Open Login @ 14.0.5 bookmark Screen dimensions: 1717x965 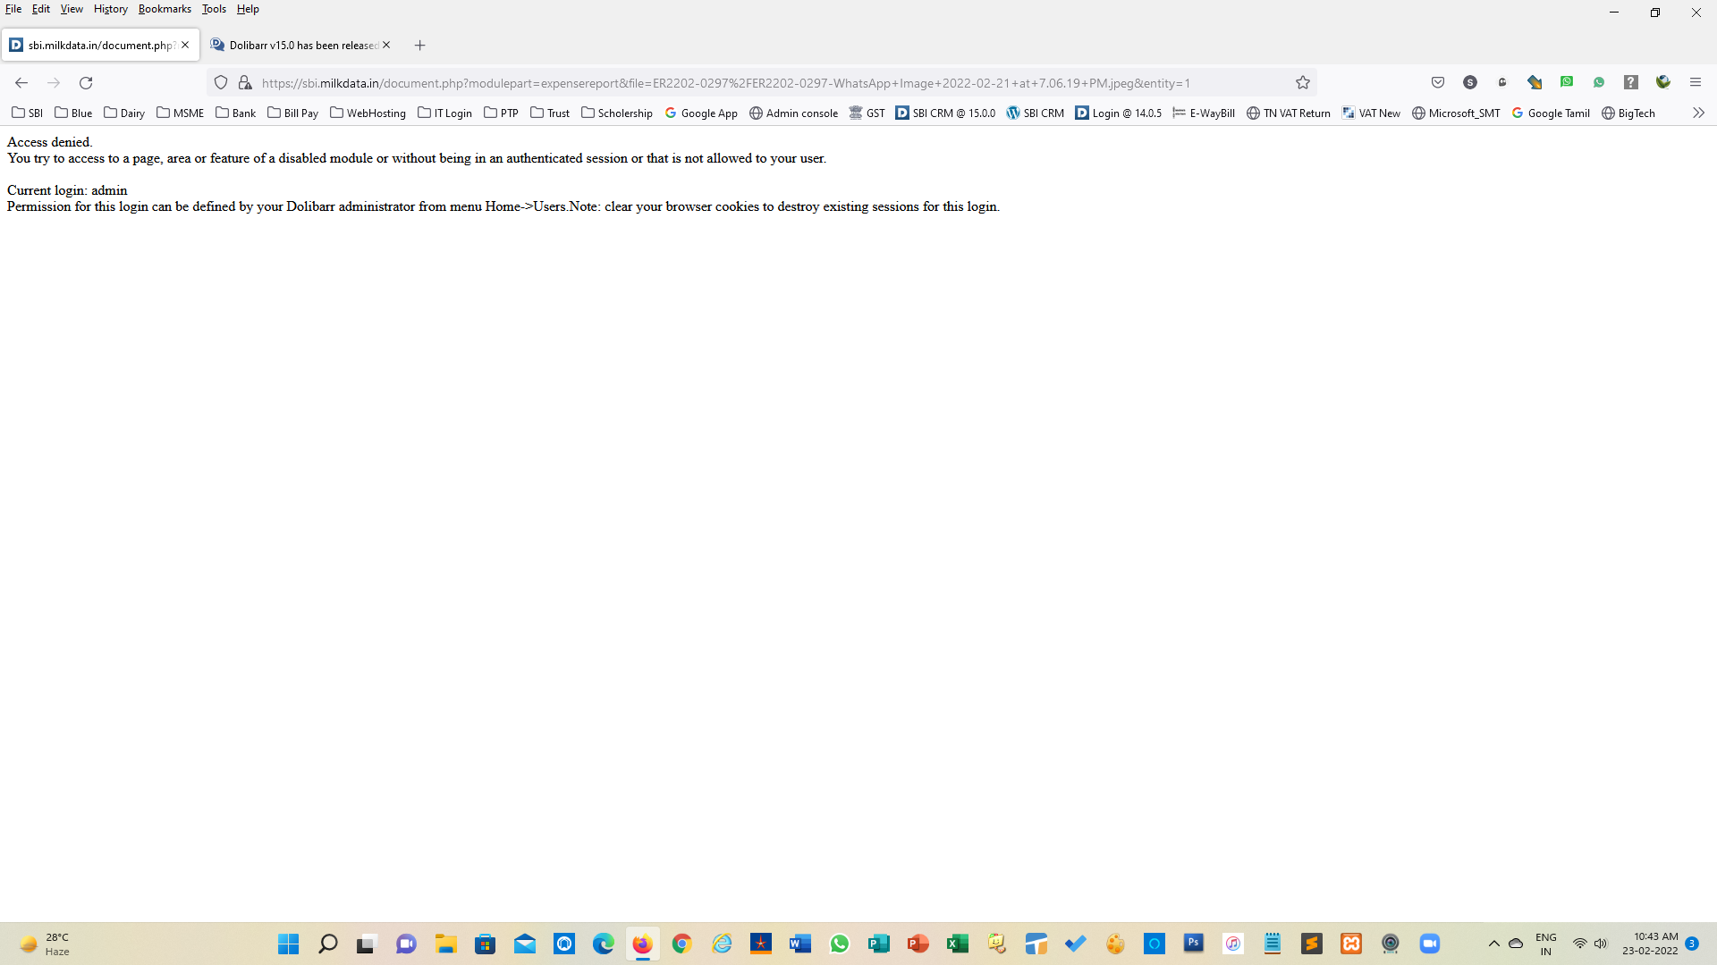pyautogui.click(x=1119, y=113)
